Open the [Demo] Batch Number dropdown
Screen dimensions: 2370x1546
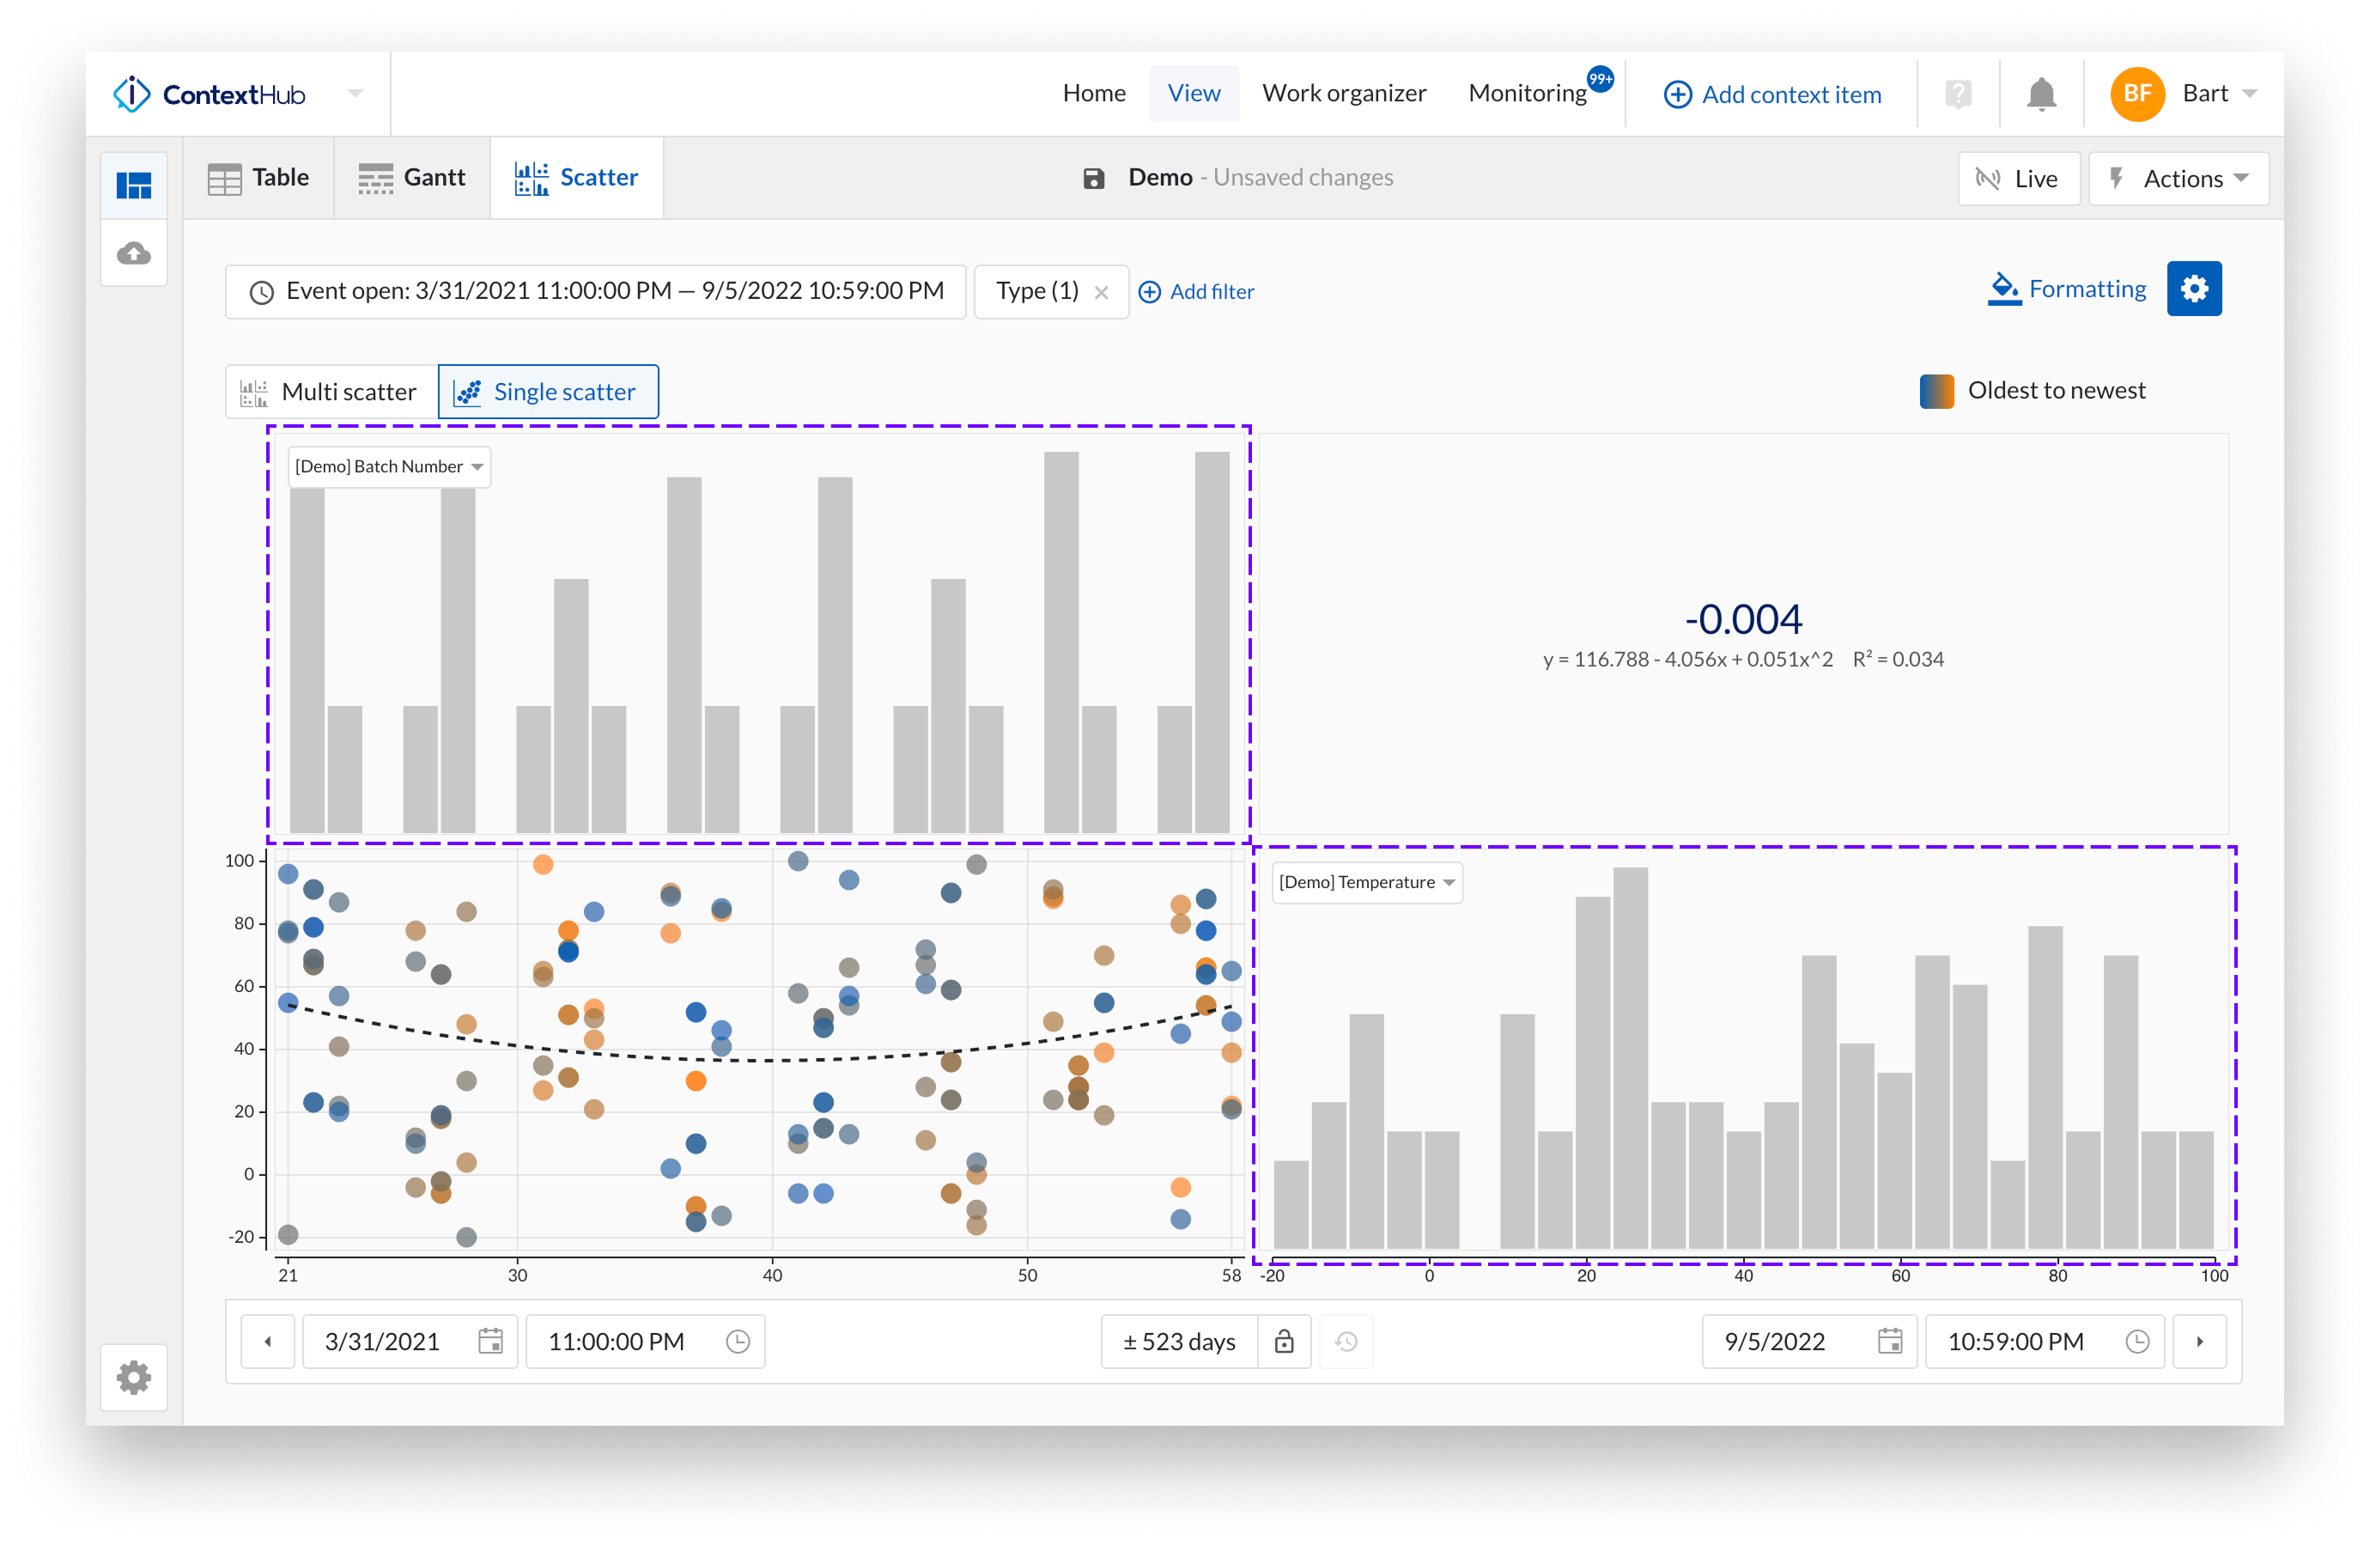[x=388, y=466]
